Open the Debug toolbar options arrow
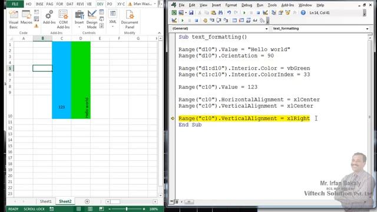The height and width of the screenshot is (212, 377). tap(267, 21)
